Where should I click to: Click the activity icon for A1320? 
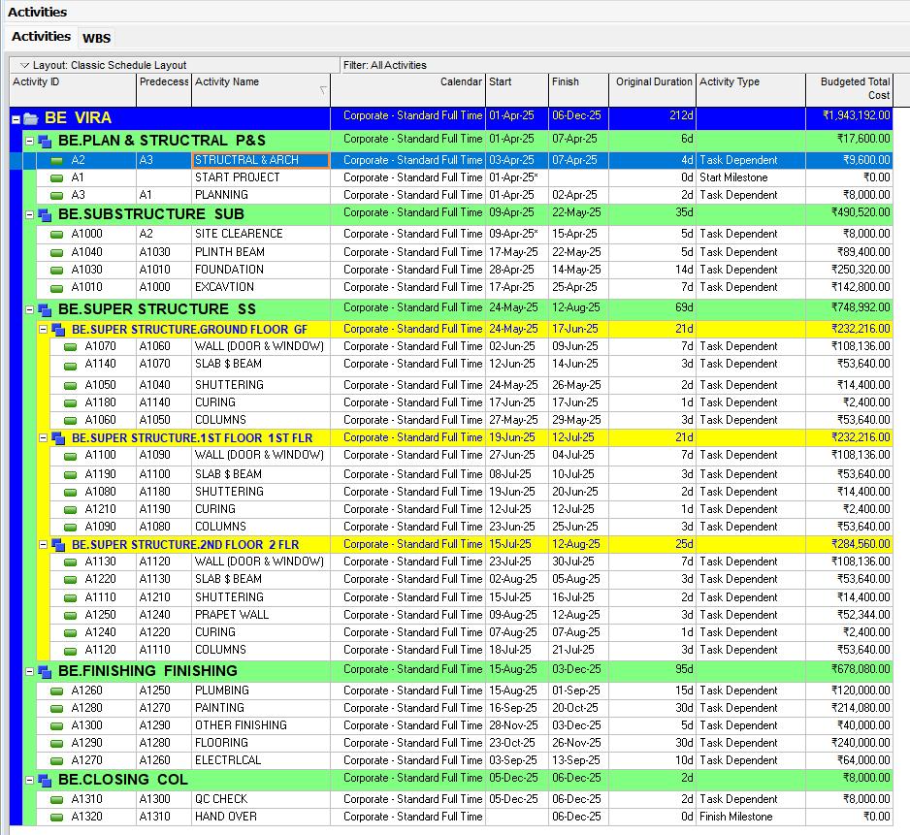[56, 817]
